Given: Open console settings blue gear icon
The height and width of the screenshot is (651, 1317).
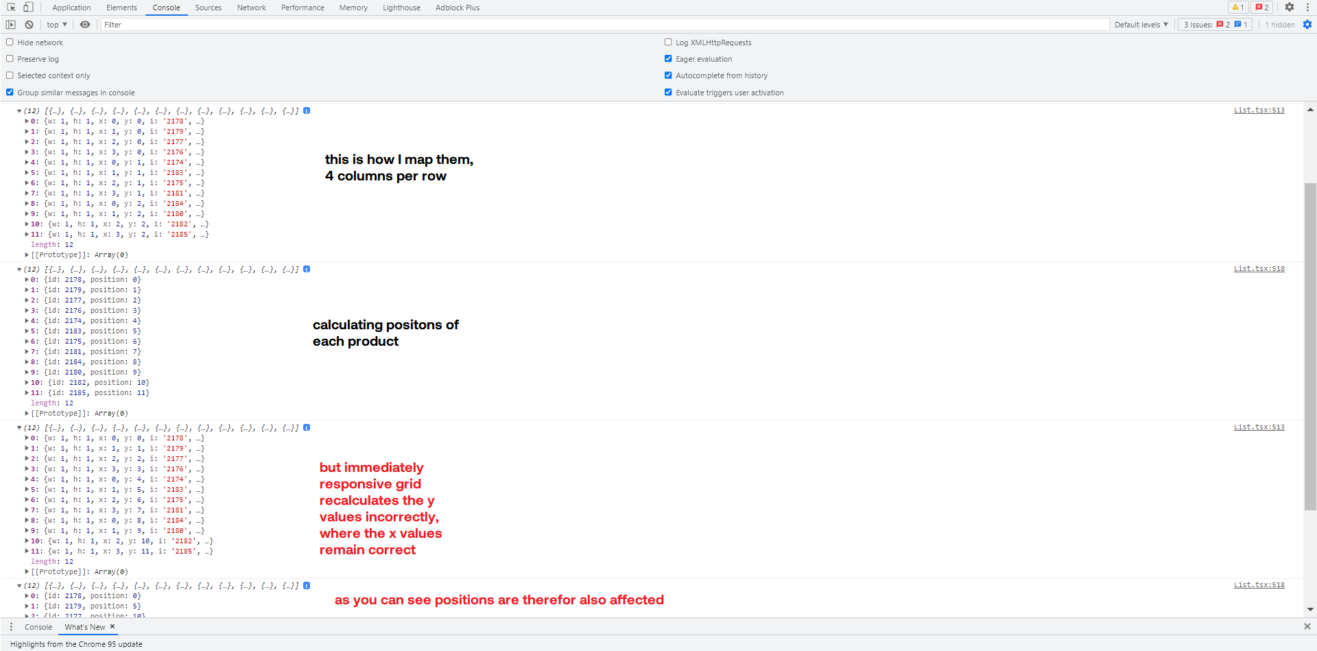Looking at the screenshot, I should click(x=1307, y=25).
